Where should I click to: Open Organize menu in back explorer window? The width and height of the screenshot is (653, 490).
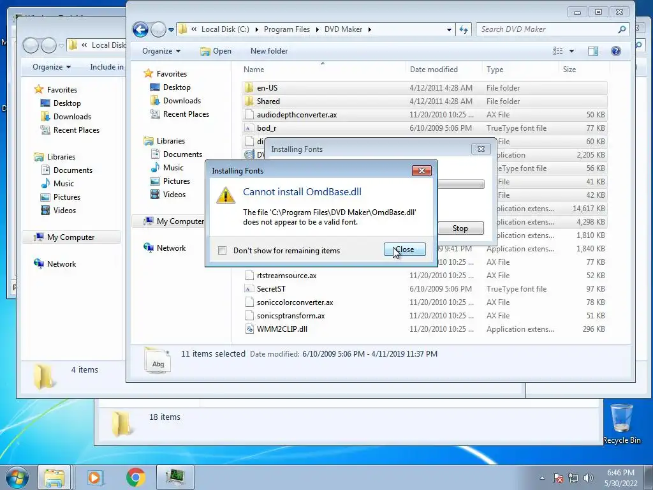pyautogui.click(x=52, y=66)
